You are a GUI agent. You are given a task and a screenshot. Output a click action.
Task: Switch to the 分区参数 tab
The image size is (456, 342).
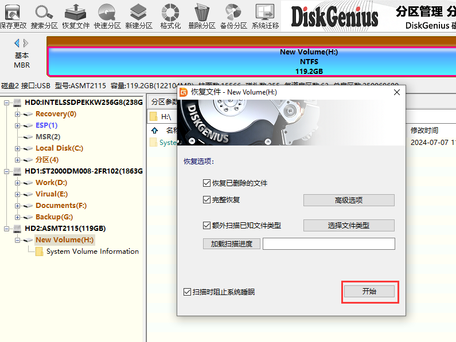tap(163, 102)
